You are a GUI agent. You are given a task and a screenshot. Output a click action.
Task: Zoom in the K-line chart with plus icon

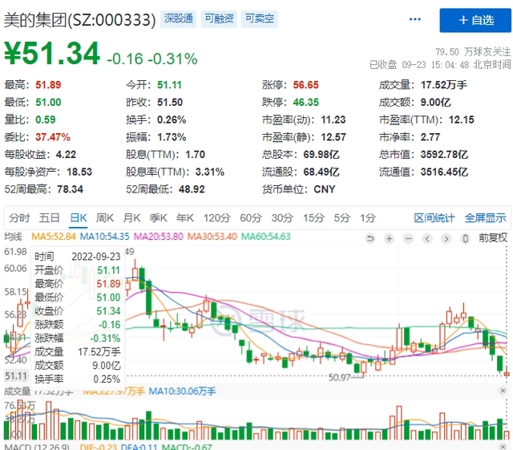[x=389, y=238]
